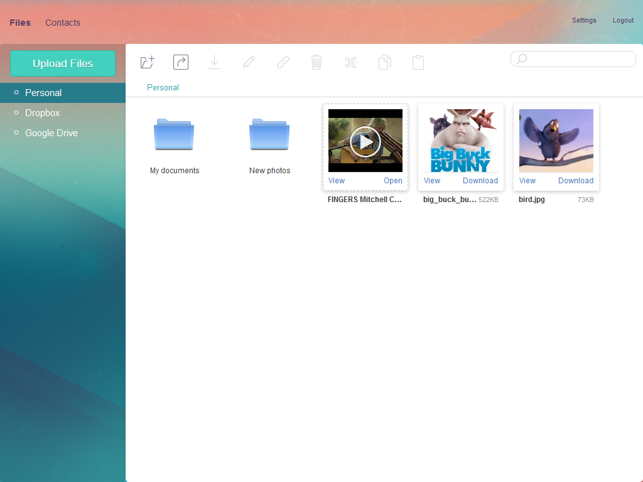
Task: Click the Upload Files button
Action: (63, 63)
